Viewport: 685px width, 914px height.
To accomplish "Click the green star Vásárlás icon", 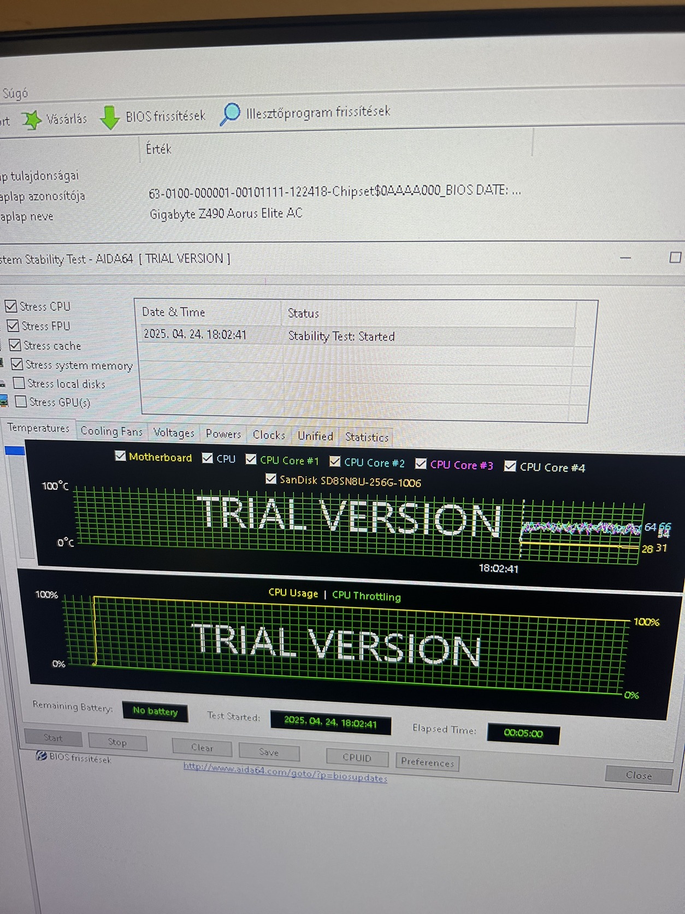I will click(x=32, y=120).
